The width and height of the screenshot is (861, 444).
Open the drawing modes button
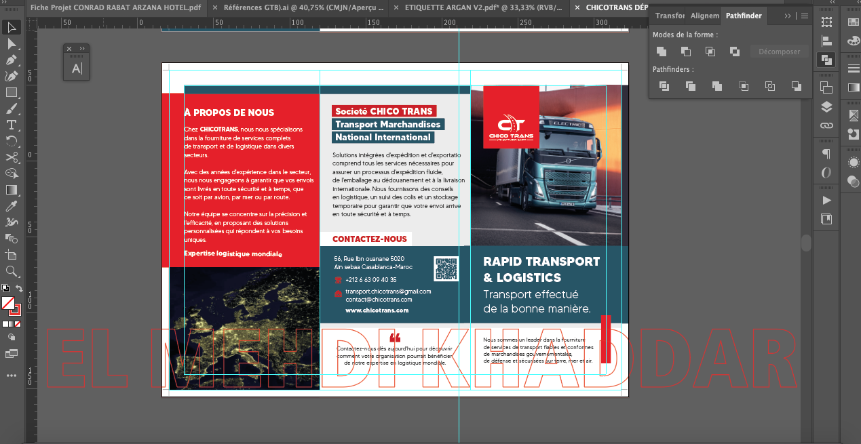coord(12,337)
